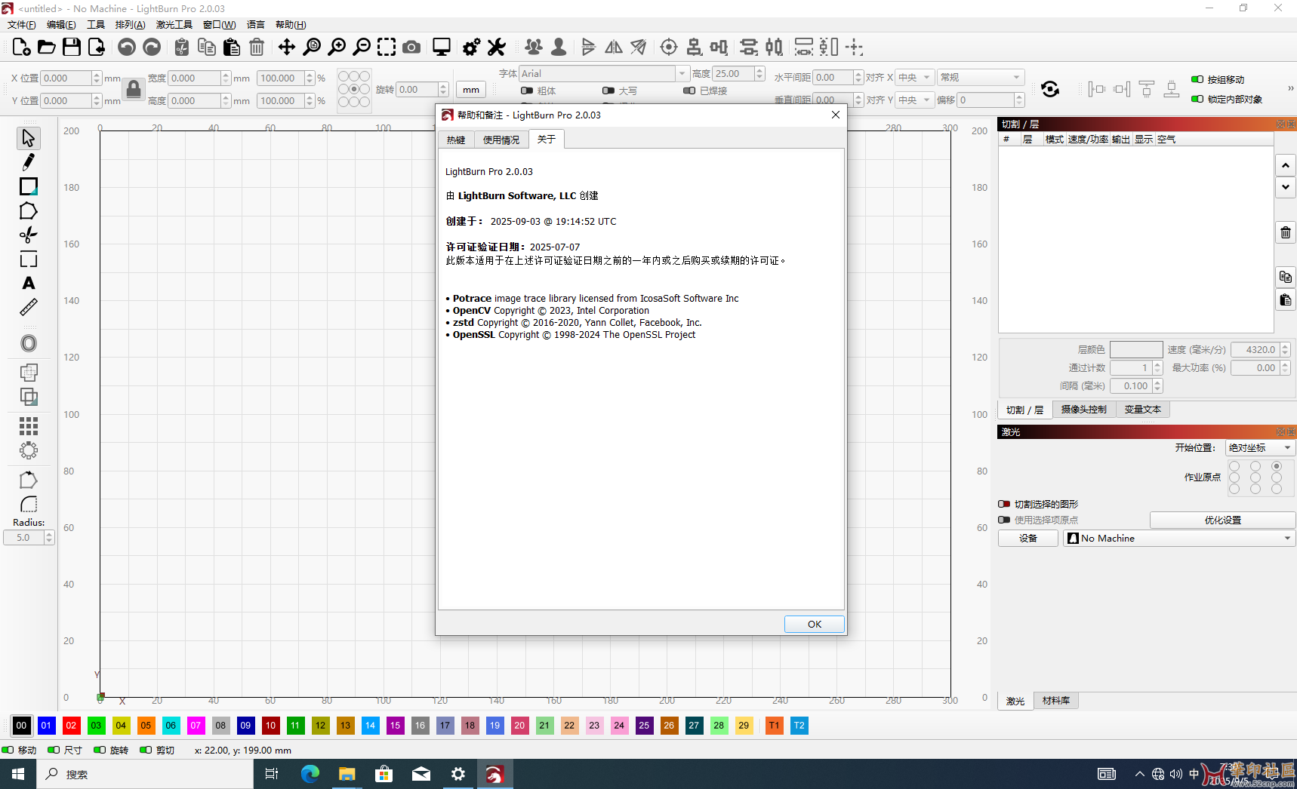The image size is (1297, 789).
Task: Activate the Edit Nodes tool
Action: (x=29, y=235)
